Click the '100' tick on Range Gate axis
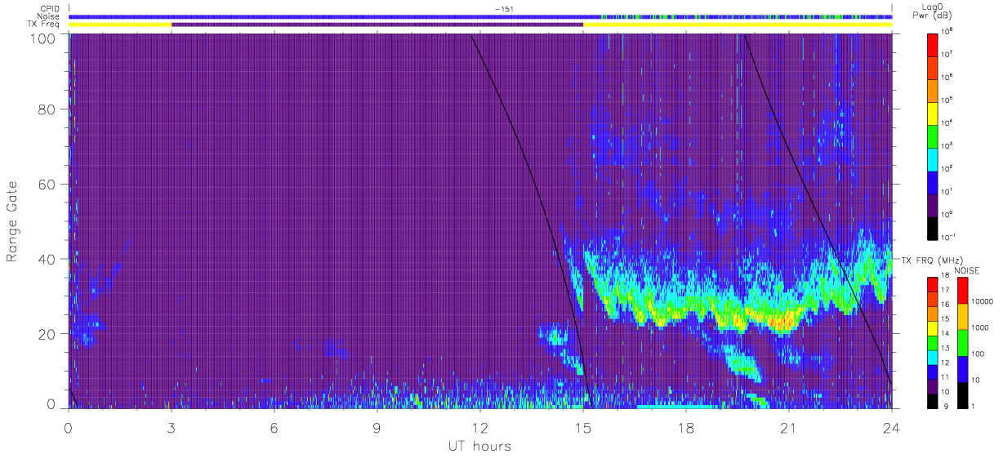This screenshot has height=463, width=1003. [44, 38]
